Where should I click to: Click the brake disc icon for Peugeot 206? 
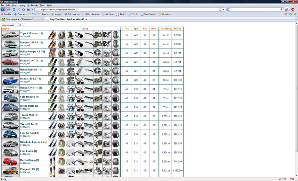(x=62, y=44)
